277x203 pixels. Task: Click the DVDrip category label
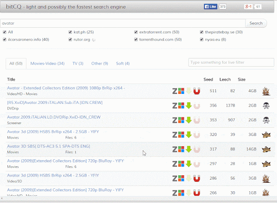(x=13, y=109)
